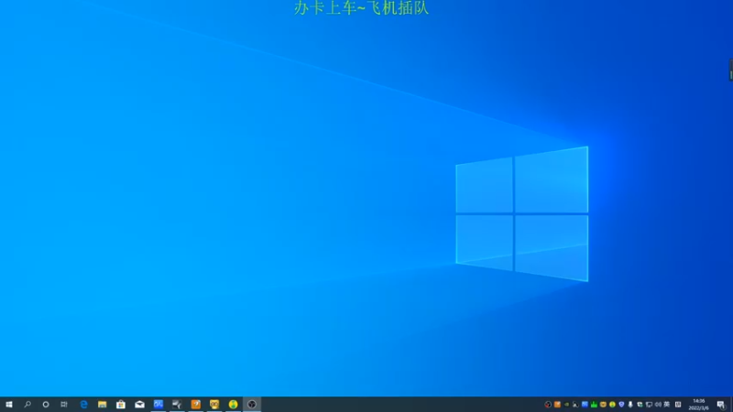This screenshot has height=412, width=733.
Task: Open Windows Security shield tray icon
Action: (x=621, y=405)
